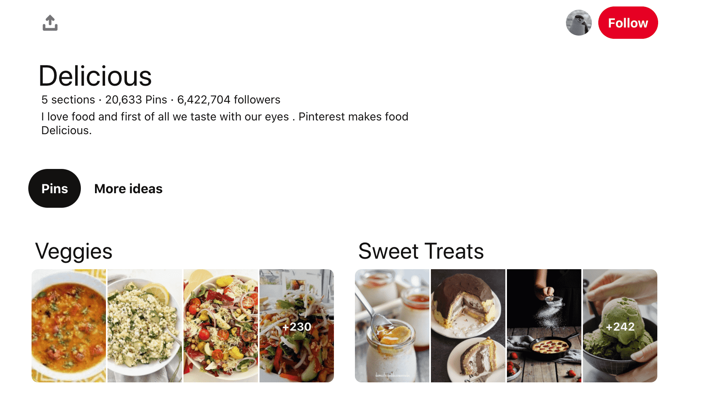The height and width of the screenshot is (405, 722).
Task: Open the Sweet Treats section title
Action: coord(421,251)
